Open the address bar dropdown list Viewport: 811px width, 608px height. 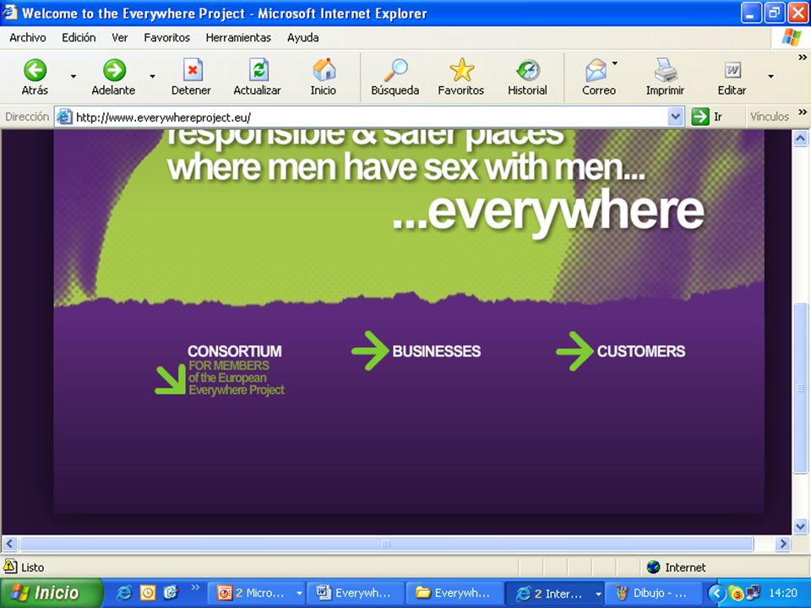pyautogui.click(x=675, y=117)
